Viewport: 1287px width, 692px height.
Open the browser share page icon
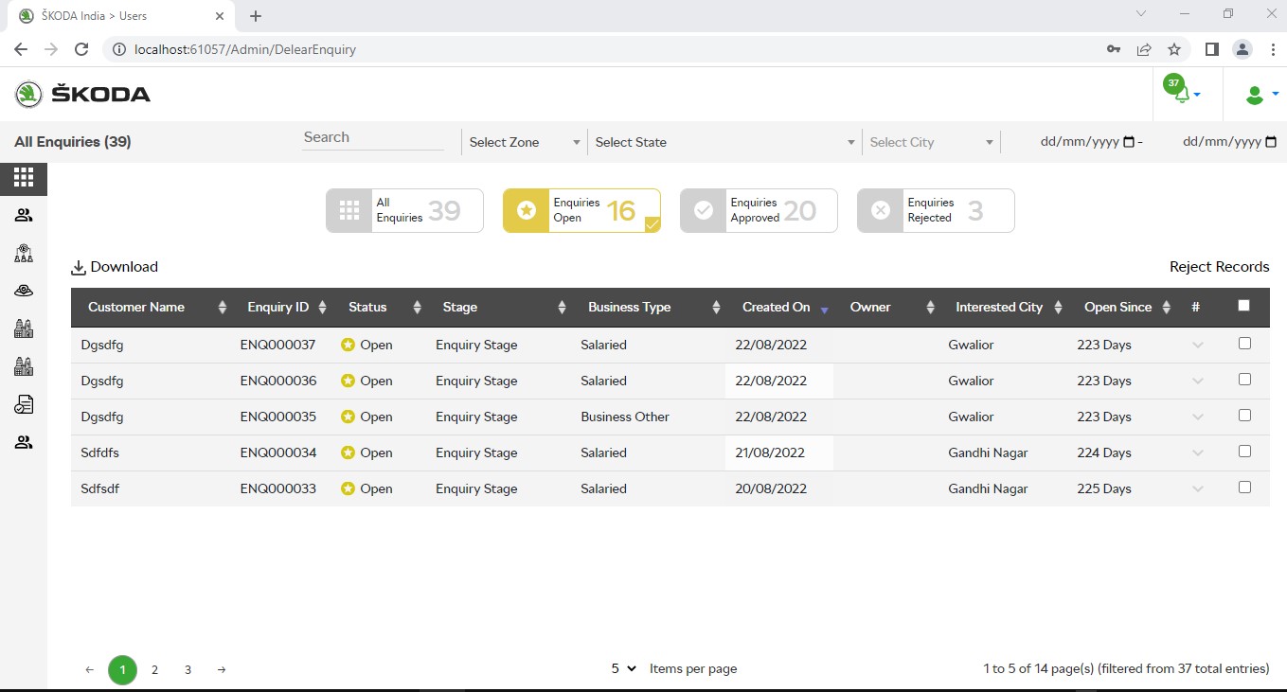click(1144, 49)
